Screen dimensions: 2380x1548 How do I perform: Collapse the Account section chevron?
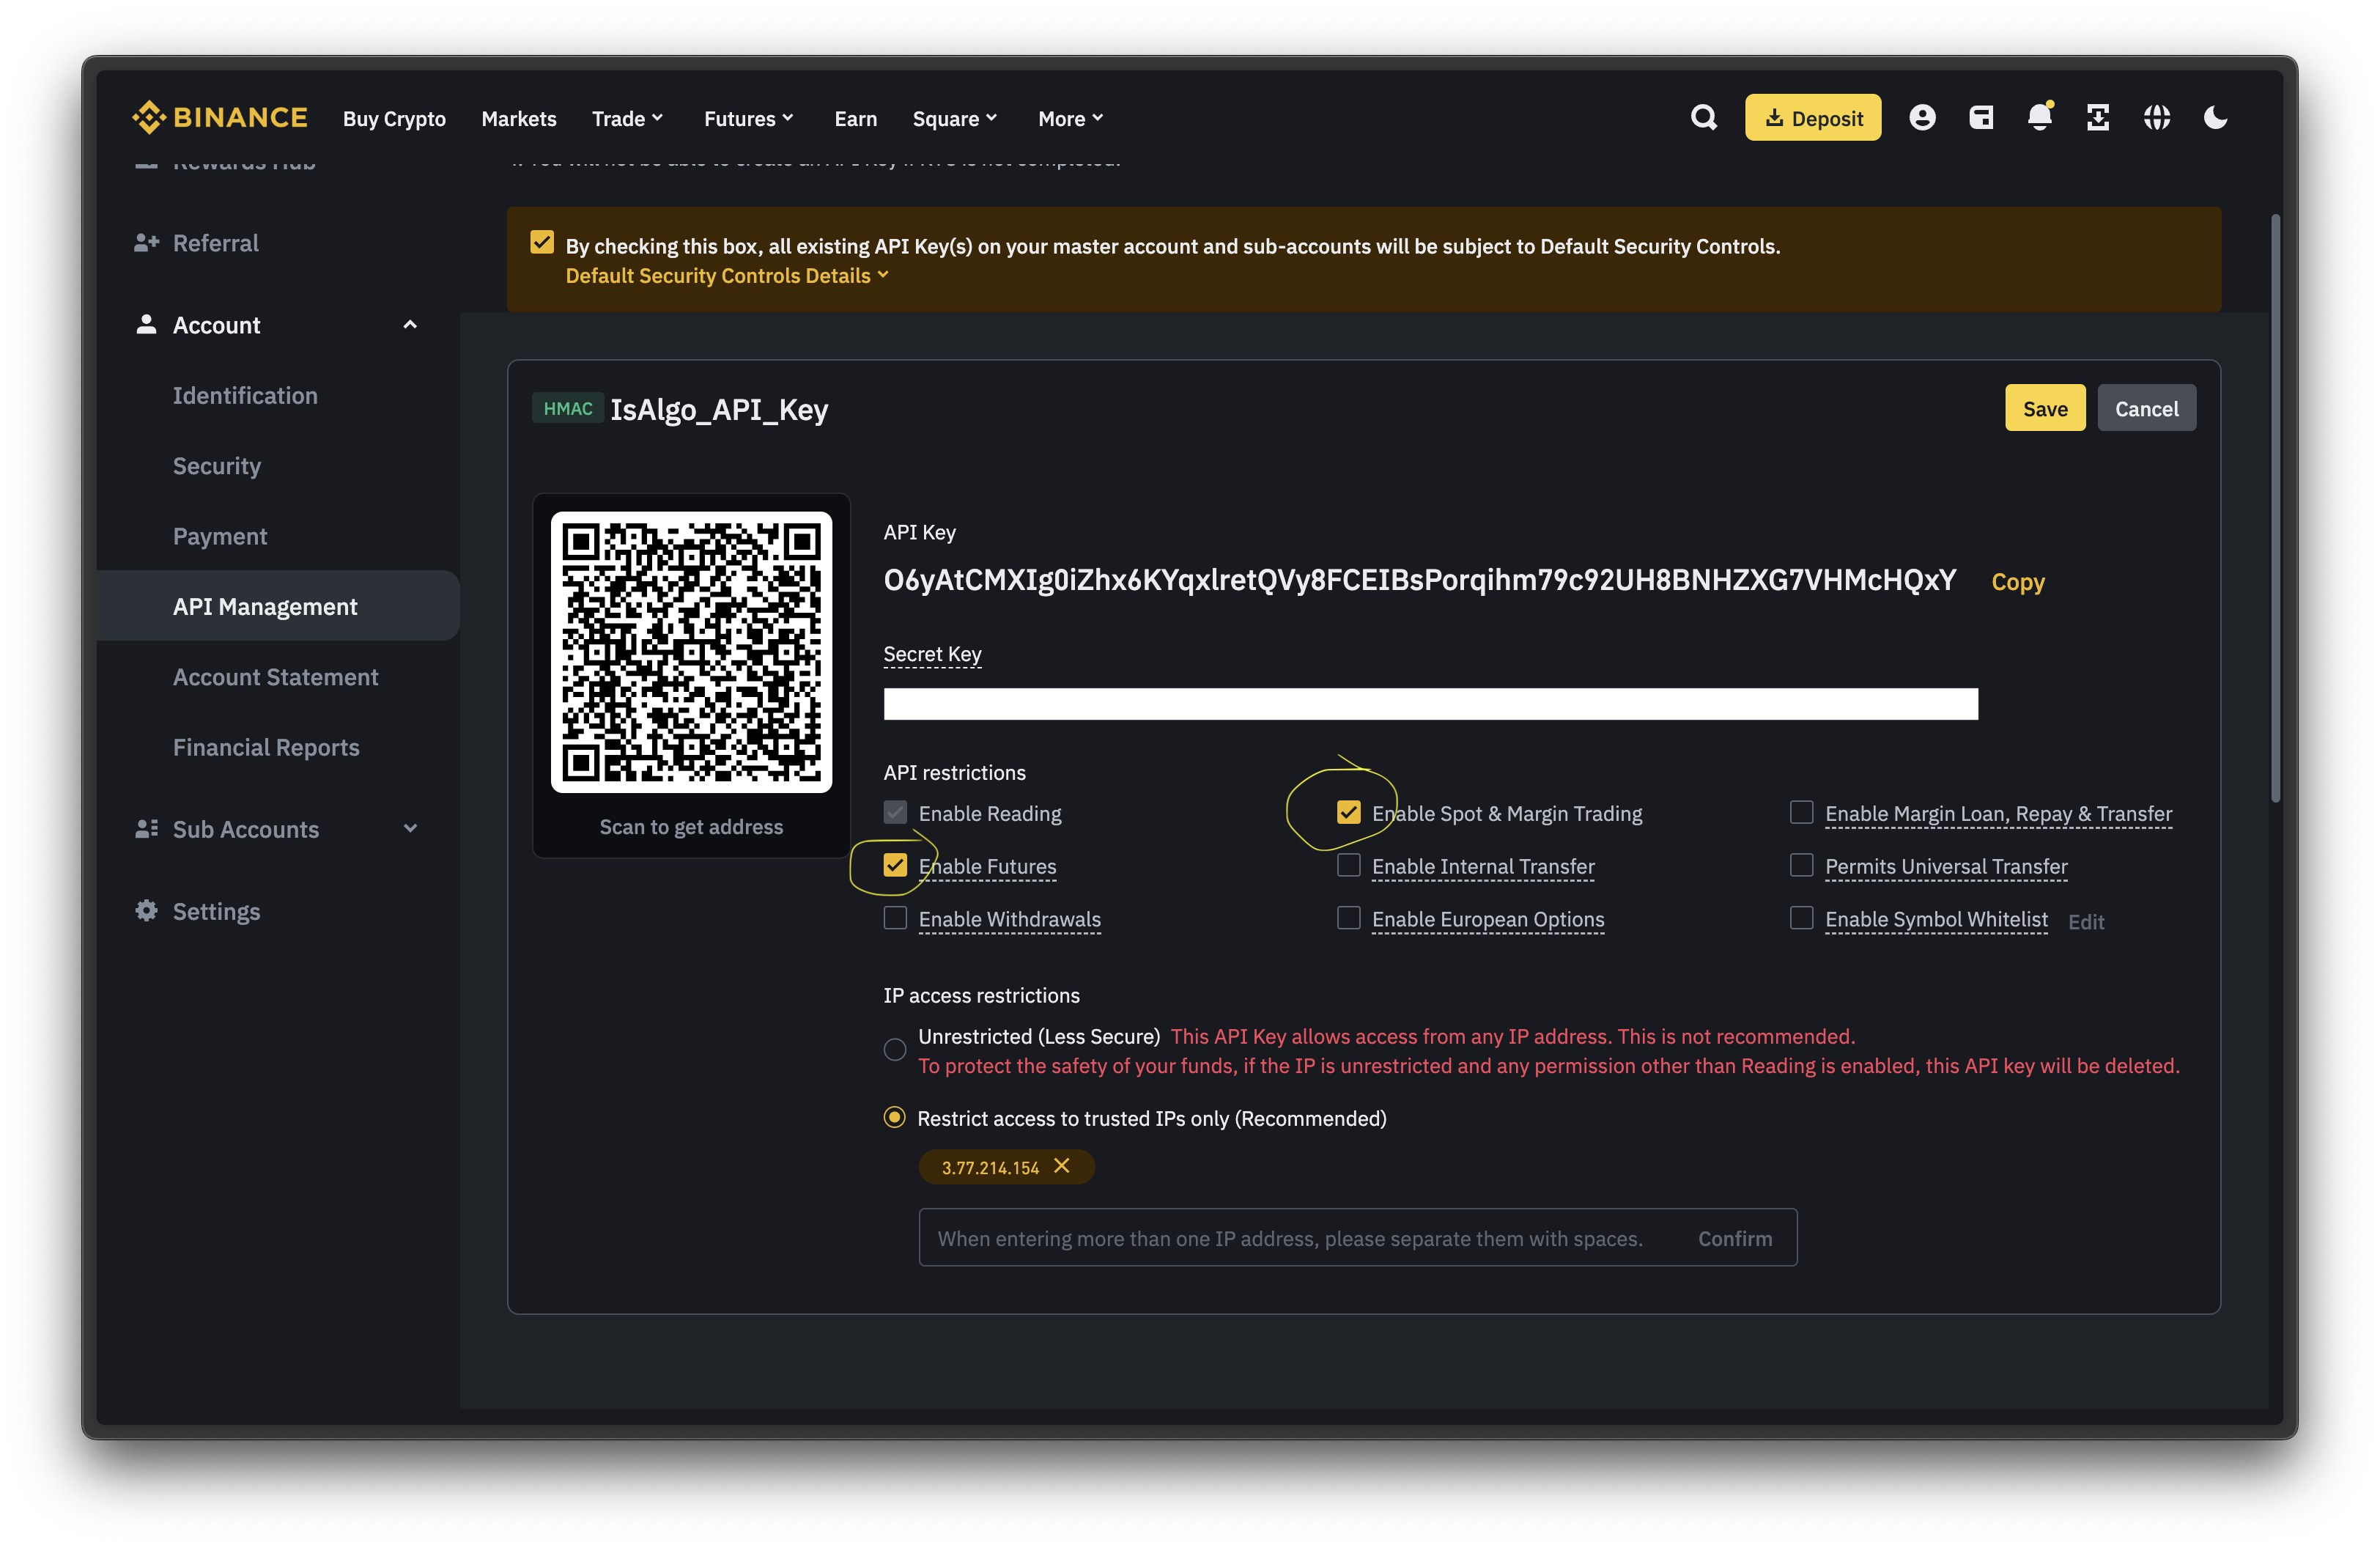410,325
